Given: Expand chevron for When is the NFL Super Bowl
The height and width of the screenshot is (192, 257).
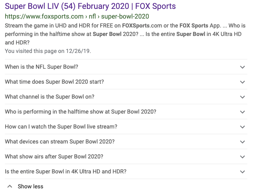Looking at the screenshot, I should [x=242, y=67].
